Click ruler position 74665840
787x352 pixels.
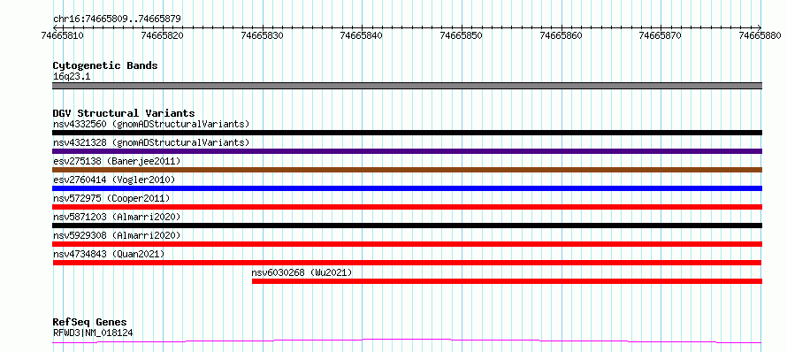(x=362, y=35)
